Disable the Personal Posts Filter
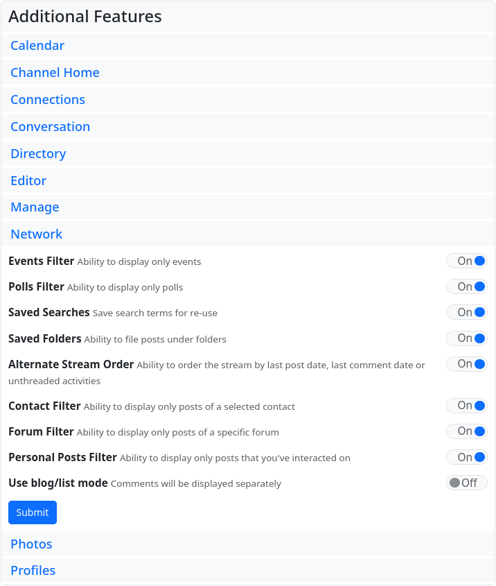The height and width of the screenshot is (586, 496). point(466,457)
